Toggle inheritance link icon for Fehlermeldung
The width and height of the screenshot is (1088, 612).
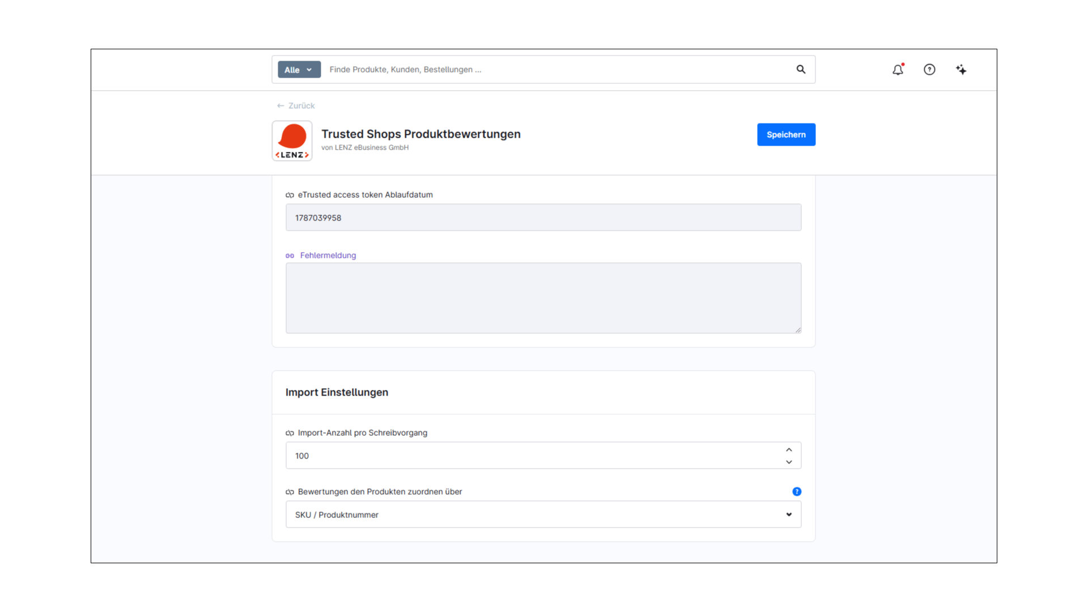[290, 256]
